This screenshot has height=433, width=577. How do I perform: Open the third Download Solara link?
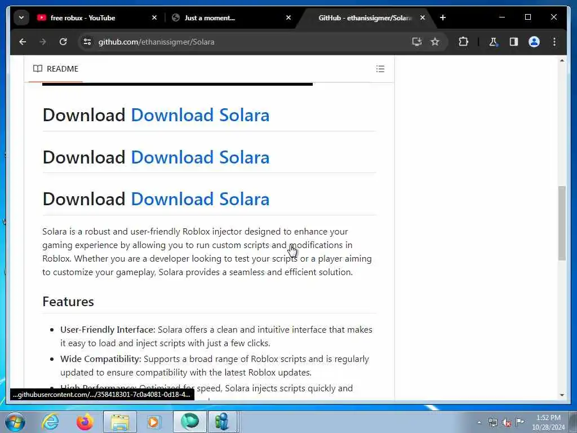(x=200, y=199)
